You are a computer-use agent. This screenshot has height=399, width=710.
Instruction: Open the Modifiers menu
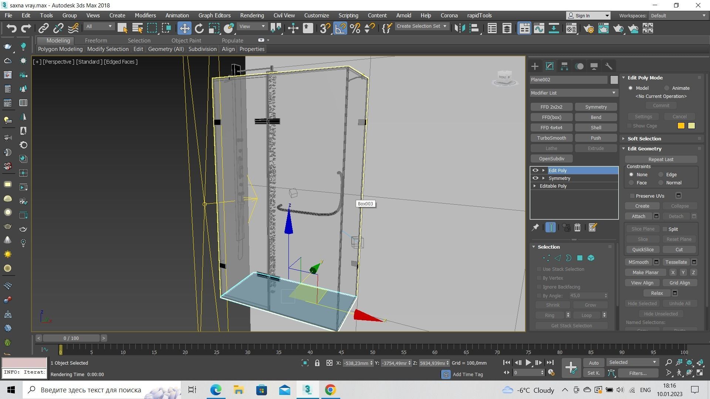click(x=145, y=16)
